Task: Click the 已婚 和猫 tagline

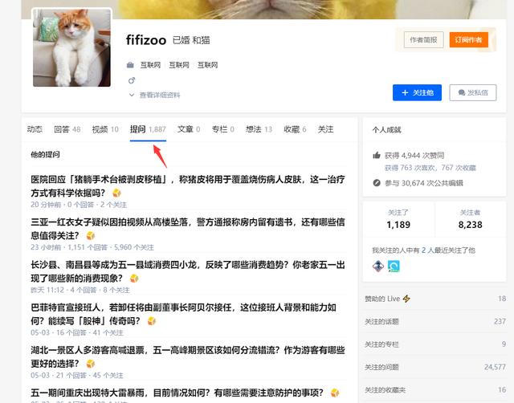Action: (x=191, y=40)
